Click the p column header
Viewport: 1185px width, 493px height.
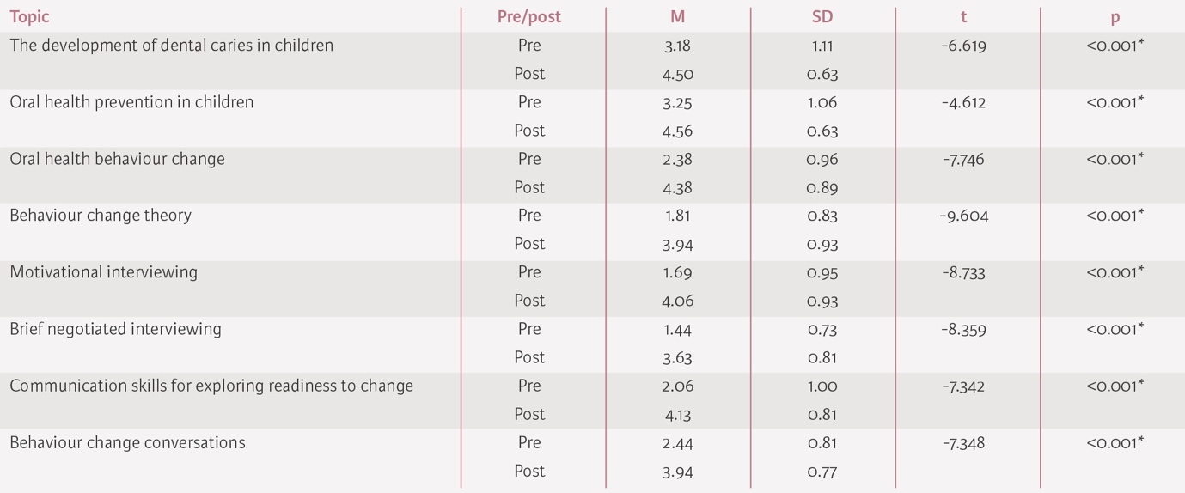(1115, 17)
